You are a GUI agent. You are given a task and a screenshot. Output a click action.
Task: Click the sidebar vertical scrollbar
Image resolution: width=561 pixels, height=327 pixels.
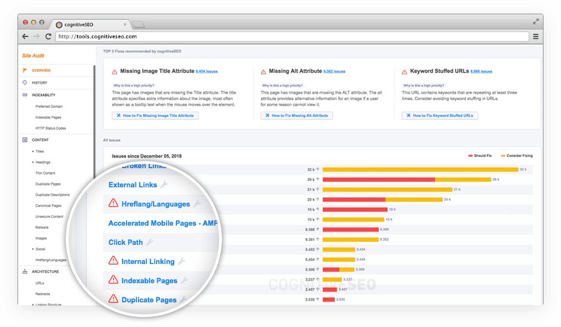(94, 122)
